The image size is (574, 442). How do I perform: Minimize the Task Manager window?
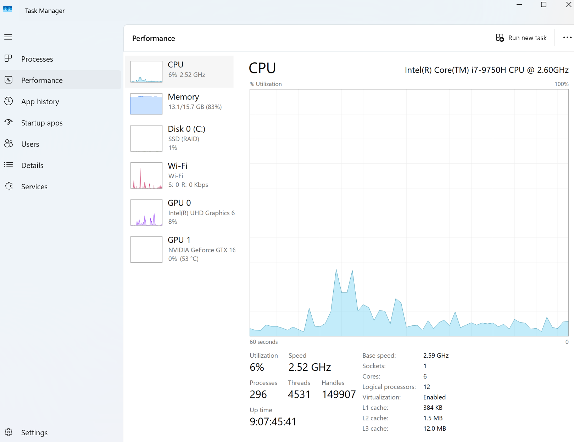[519, 5]
